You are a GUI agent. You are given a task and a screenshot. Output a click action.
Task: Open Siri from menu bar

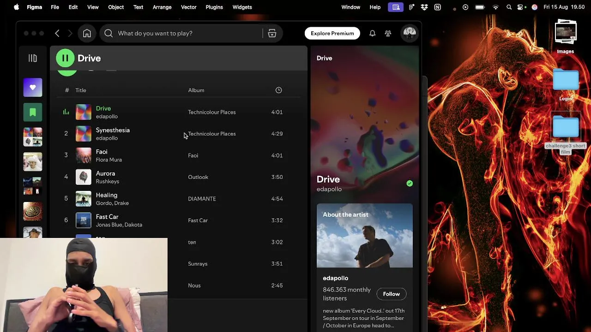click(x=534, y=7)
